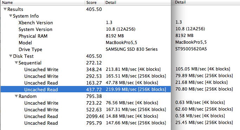The image size is (240, 130).
Task: Click the left window Detail column header
Action: (138, 2)
